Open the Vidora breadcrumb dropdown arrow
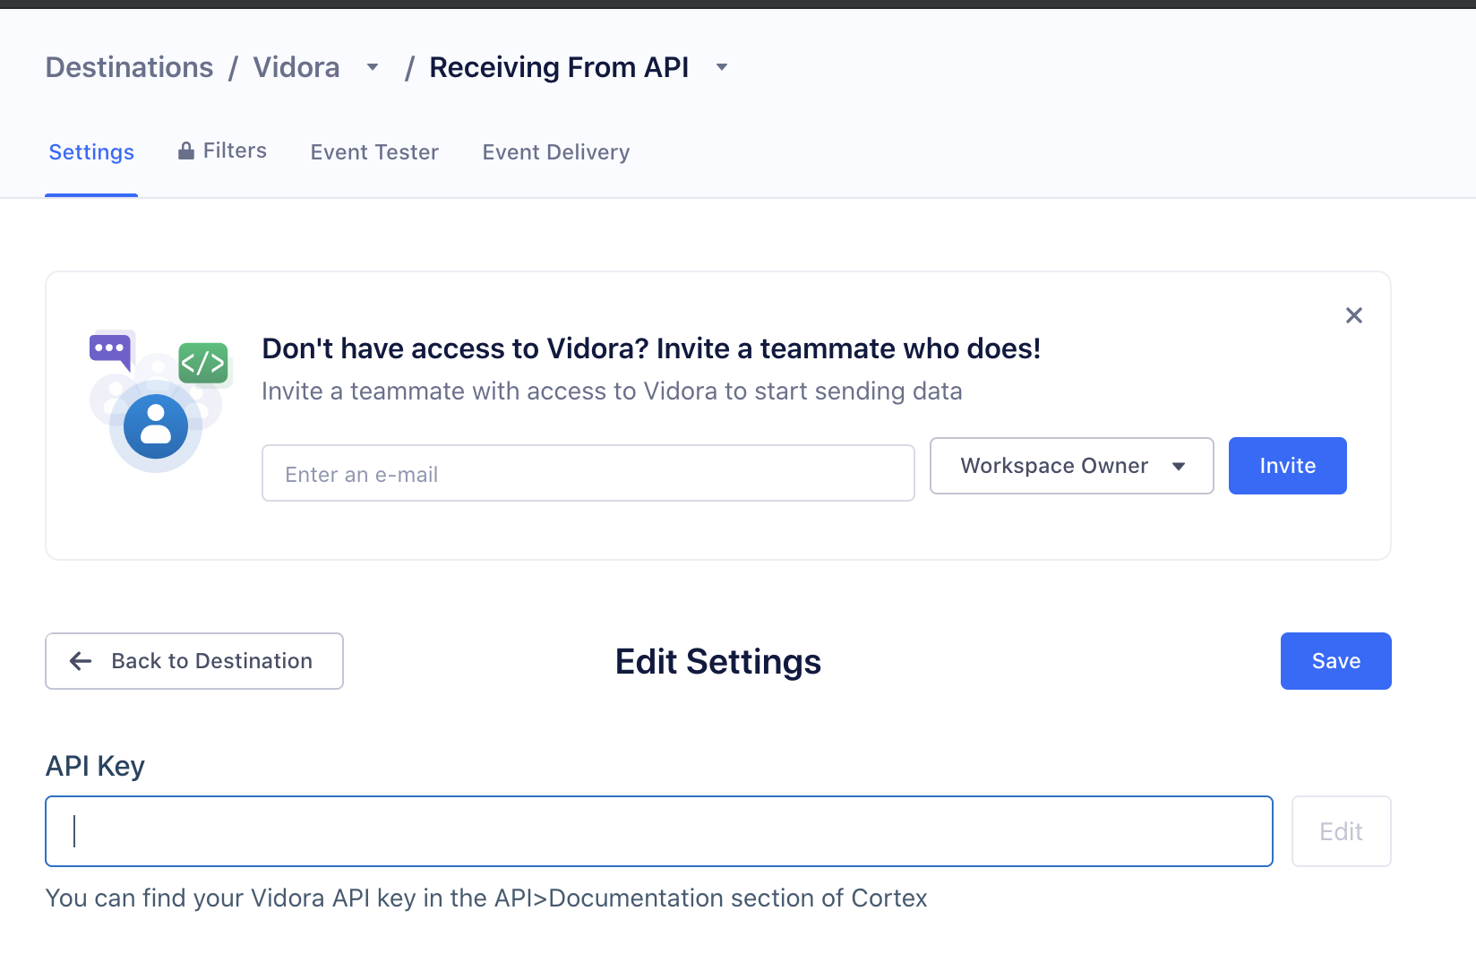Viewport: 1476px width, 971px height. click(x=373, y=67)
